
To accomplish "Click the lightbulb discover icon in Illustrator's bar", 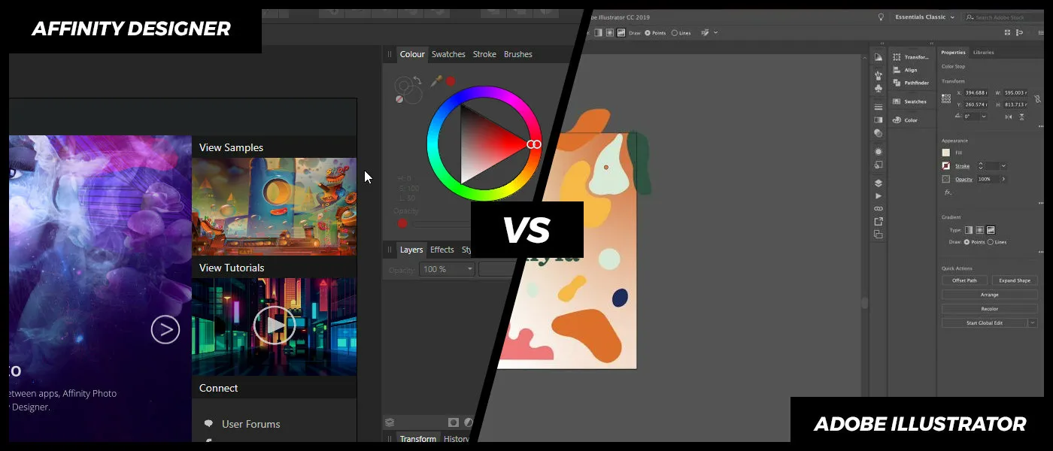I will [881, 17].
